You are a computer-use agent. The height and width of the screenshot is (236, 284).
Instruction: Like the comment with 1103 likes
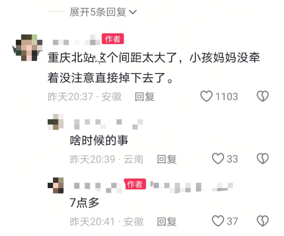pyautogui.click(x=206, y=96)
